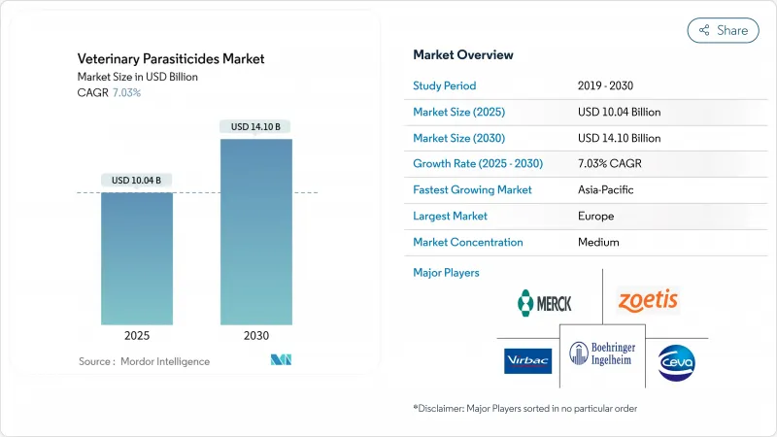Click the Share button
This screenshot has height=437, width=777.
click(723, 30)
